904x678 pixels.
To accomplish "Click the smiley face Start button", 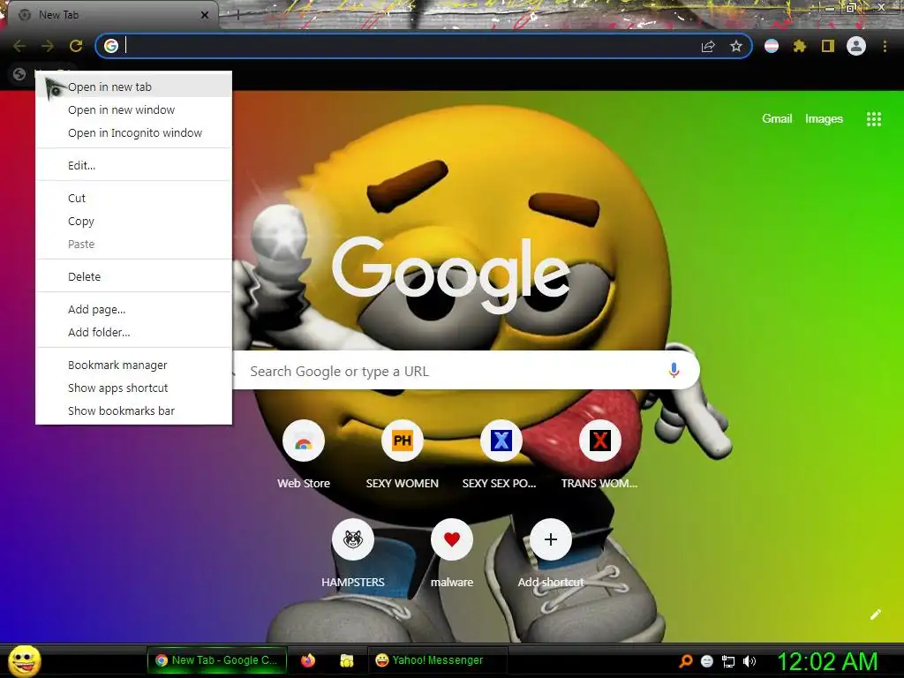I will pyautogui.click(x=25, y=660).
